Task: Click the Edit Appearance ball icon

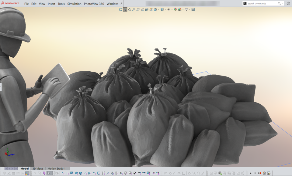Action: point(175,9)
